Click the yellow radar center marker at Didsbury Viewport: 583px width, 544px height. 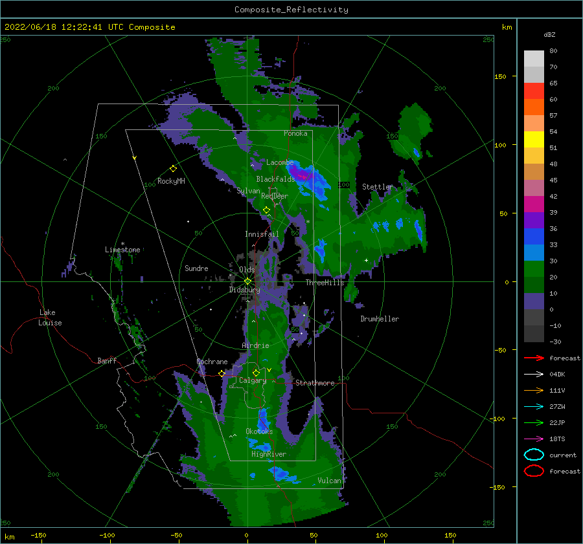click(x=247, y=281)
